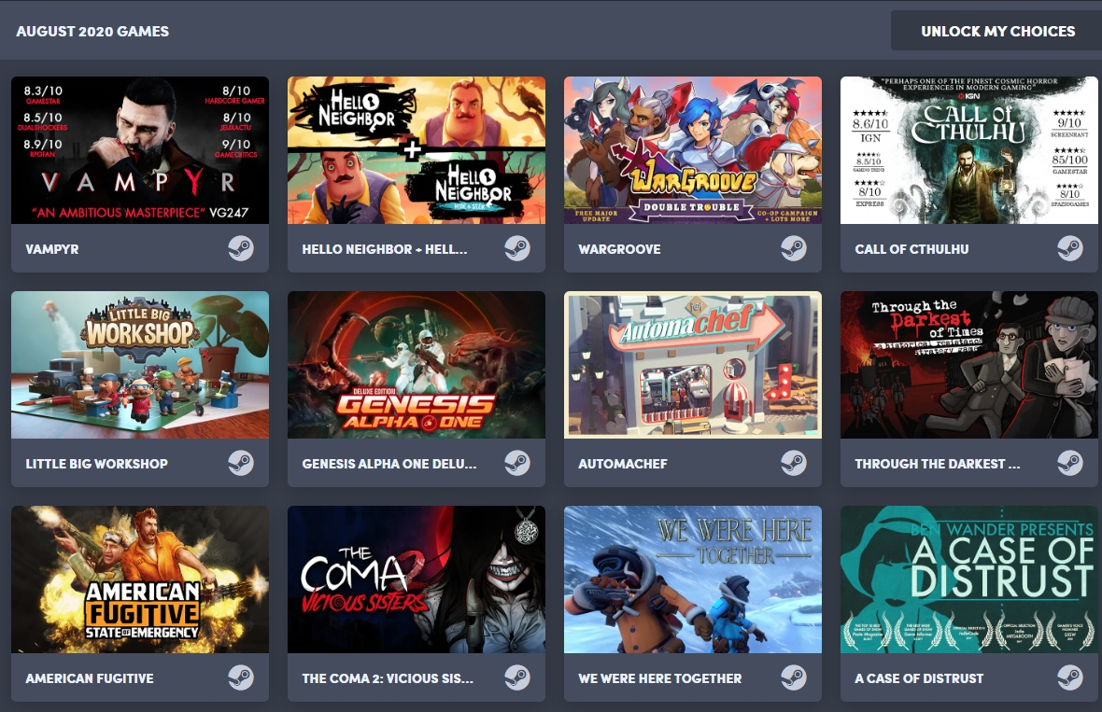The height and width of the screenshot is (712, 1102).
Task: Click the Steam icon on Vampyr card
Action: [x=240, y=248]
